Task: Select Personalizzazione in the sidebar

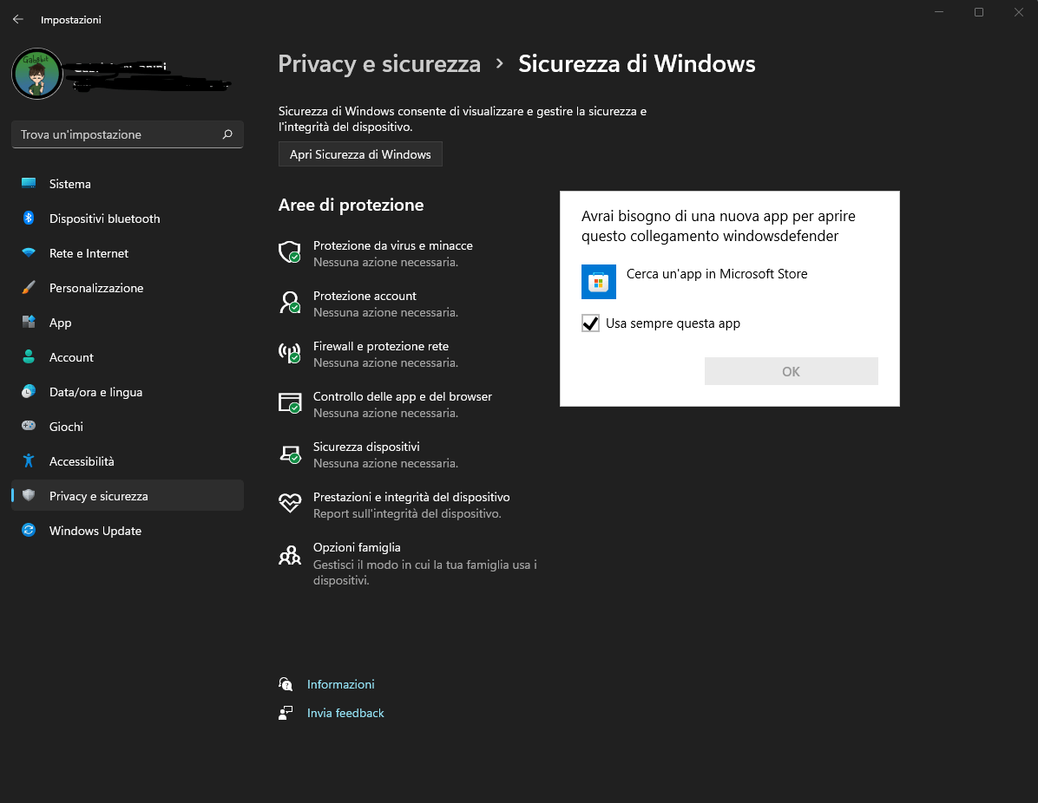Action: pyautogui.click(x=127, y=288)
